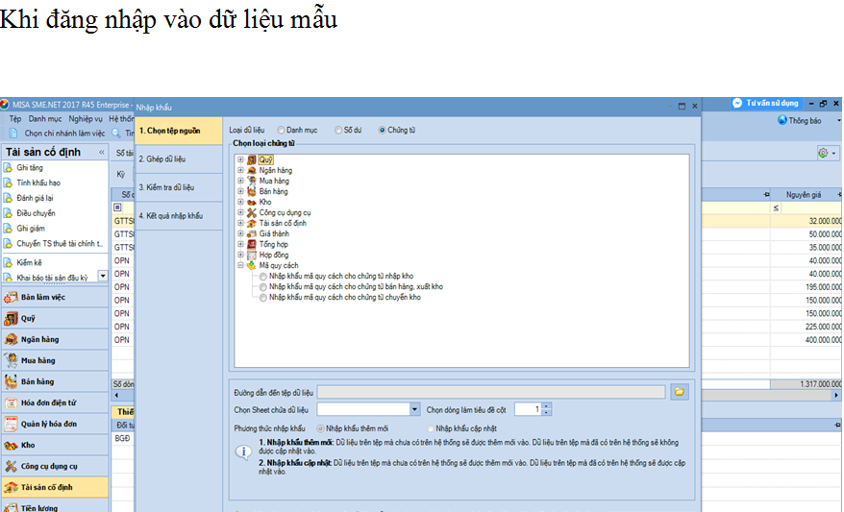
Task: Click the Đường dẫn đến tệp dữ liệu field
Action: tap(490, 392)
